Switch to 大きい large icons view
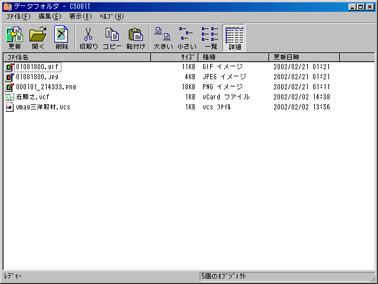378x284 pixels. coord(162,37)
